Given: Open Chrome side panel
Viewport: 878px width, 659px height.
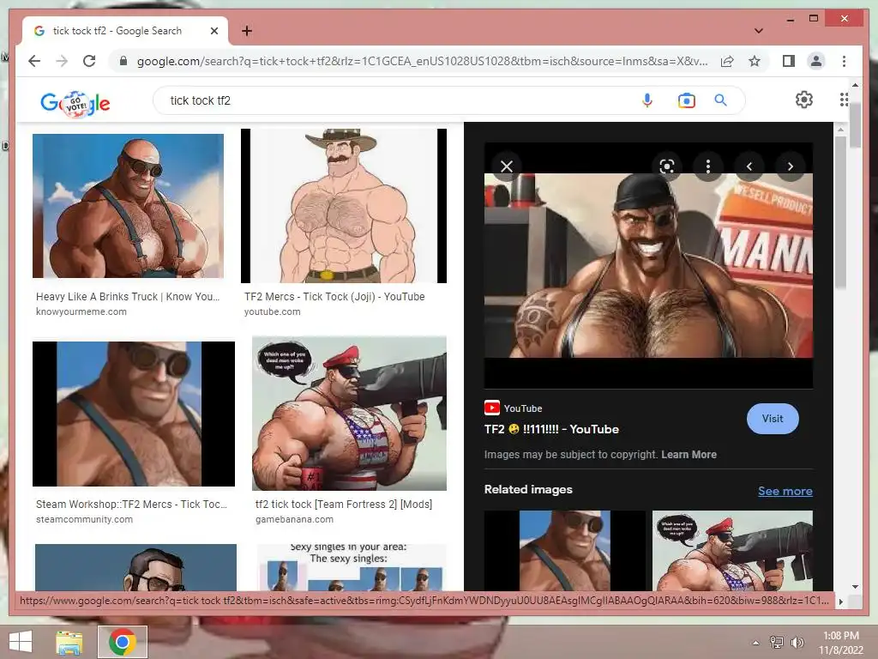Looking at the screenshot, I should point(789,61).
